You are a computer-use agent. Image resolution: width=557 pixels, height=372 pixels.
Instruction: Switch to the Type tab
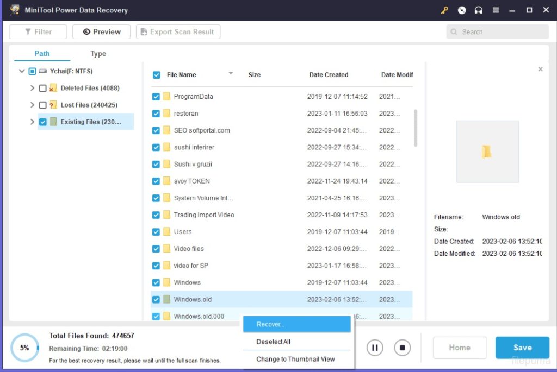coord(98,53)
